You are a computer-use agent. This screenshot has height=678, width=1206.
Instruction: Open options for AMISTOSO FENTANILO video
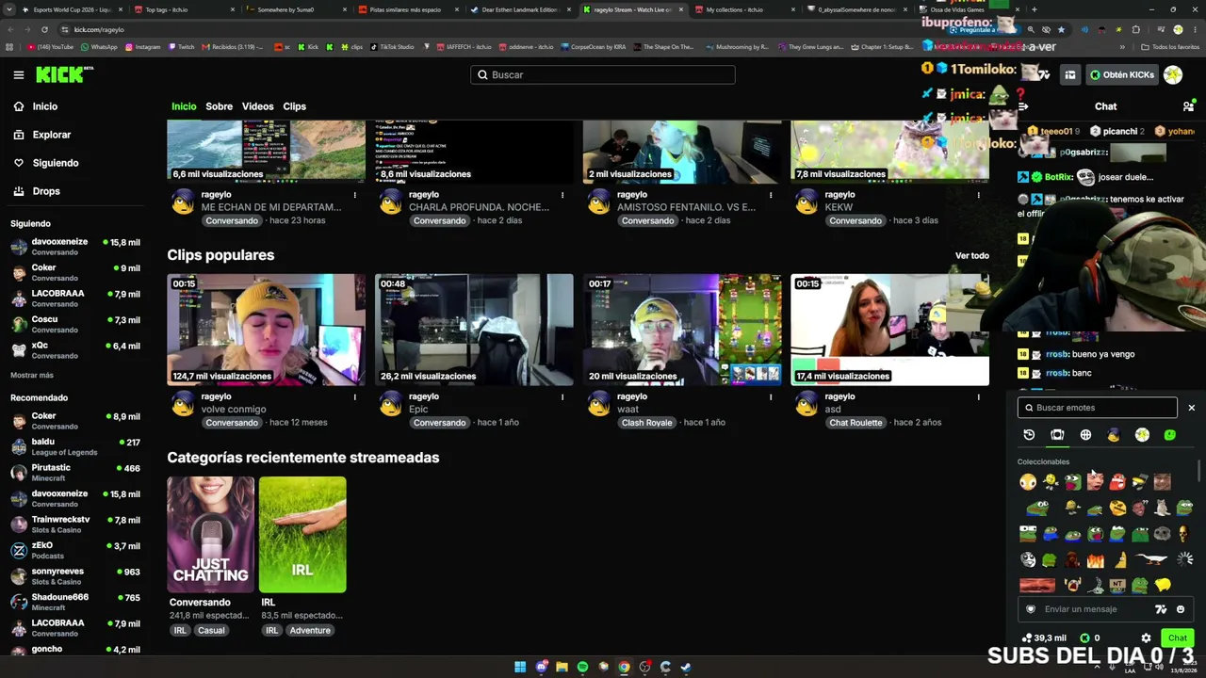pos(771,195)
